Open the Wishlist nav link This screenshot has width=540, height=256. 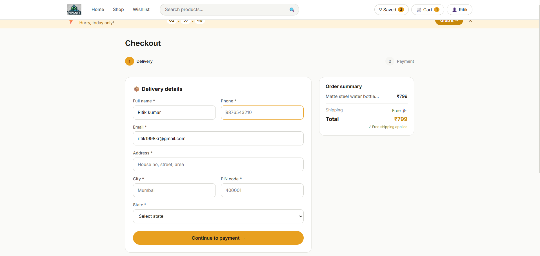(141, 10)
